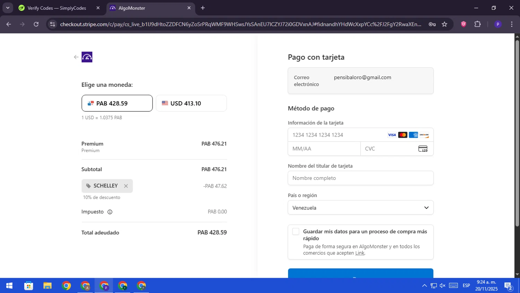Click the Discover card logo
The image size is (520, 293).
click(x=424, y=135)
